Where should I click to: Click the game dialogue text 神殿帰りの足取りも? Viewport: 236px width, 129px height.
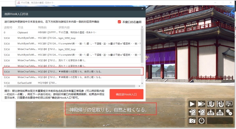point(108,110)
